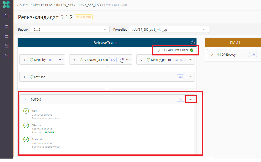Open the Конвейер pipeline dropdown
Image resolution: width=261 pixels, height=162 pixels.
[x=169, y=29]
